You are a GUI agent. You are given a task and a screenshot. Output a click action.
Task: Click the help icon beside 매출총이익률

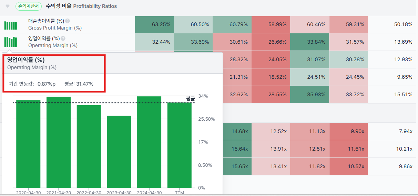tap(68, 21)
